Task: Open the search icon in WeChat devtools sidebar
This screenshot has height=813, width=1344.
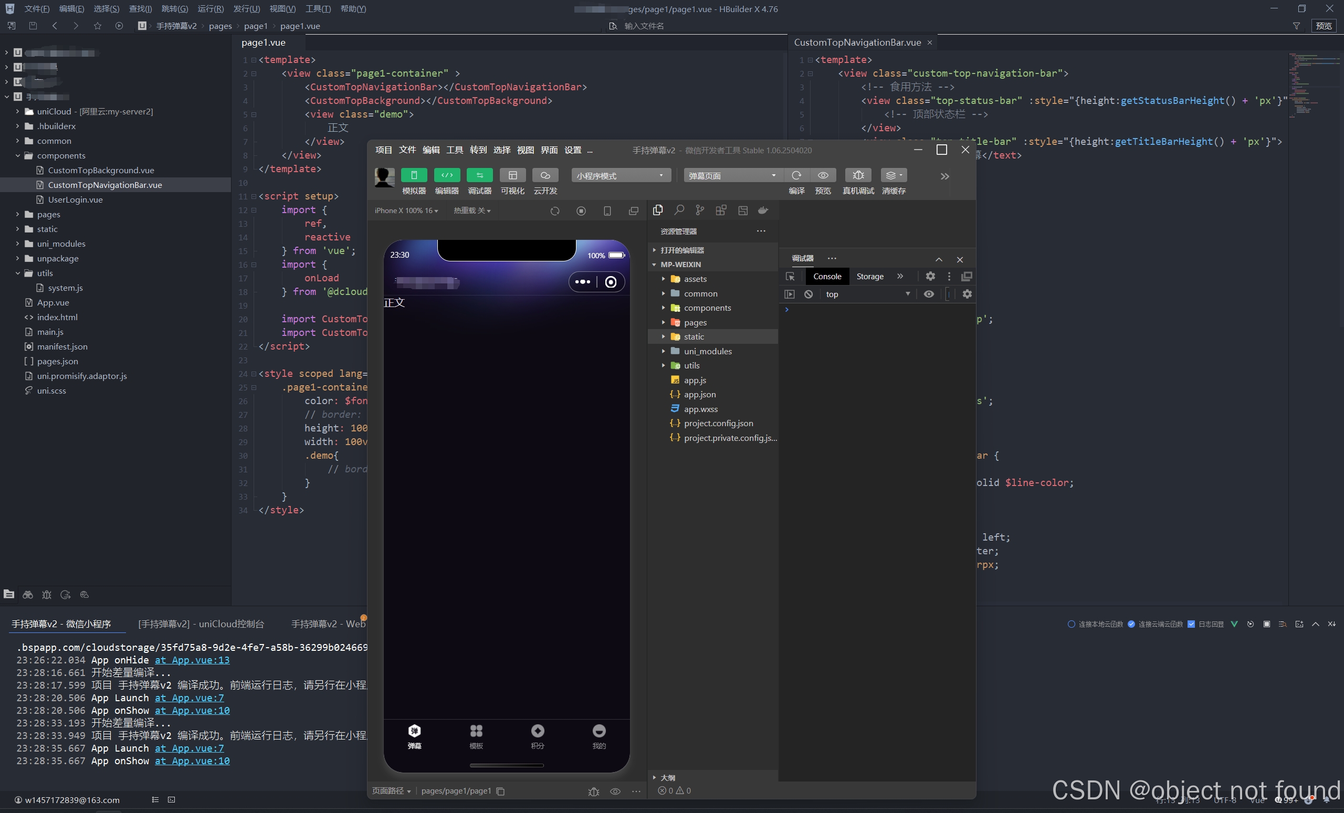Action: [679, 210]
